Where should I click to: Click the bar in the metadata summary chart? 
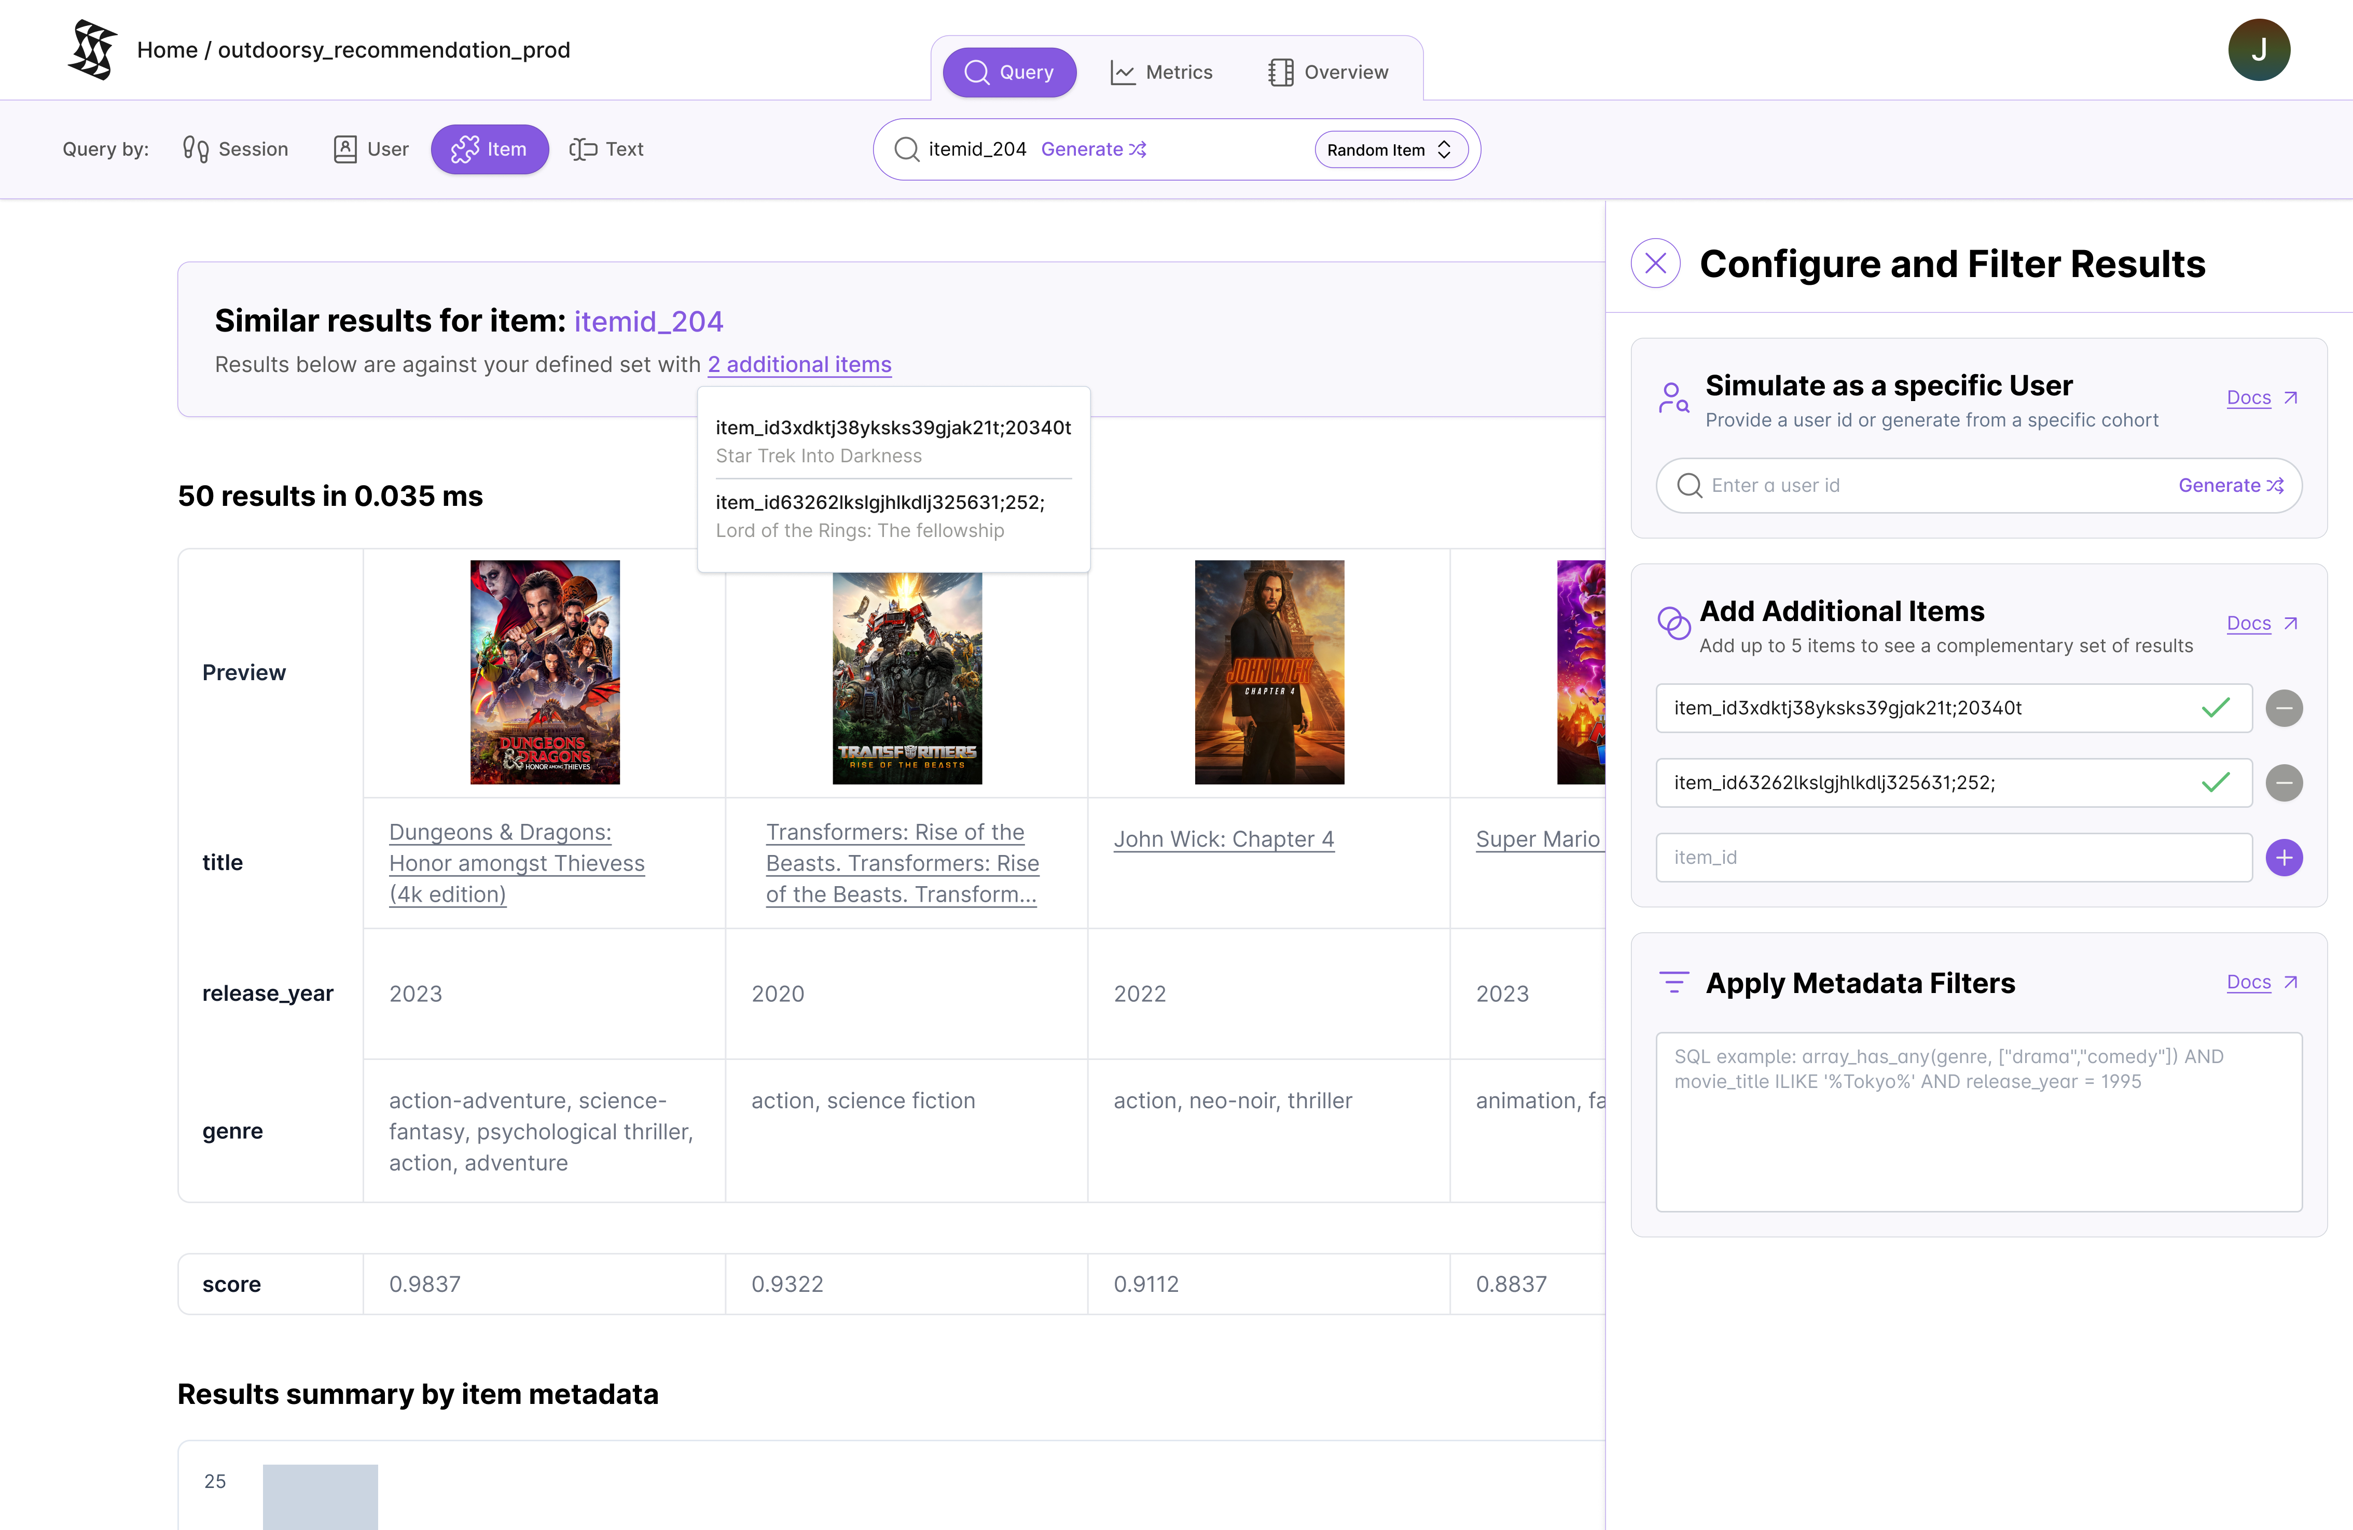point(321,1496)
